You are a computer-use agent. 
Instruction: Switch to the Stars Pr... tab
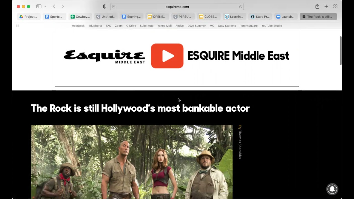tap(260, 17)
